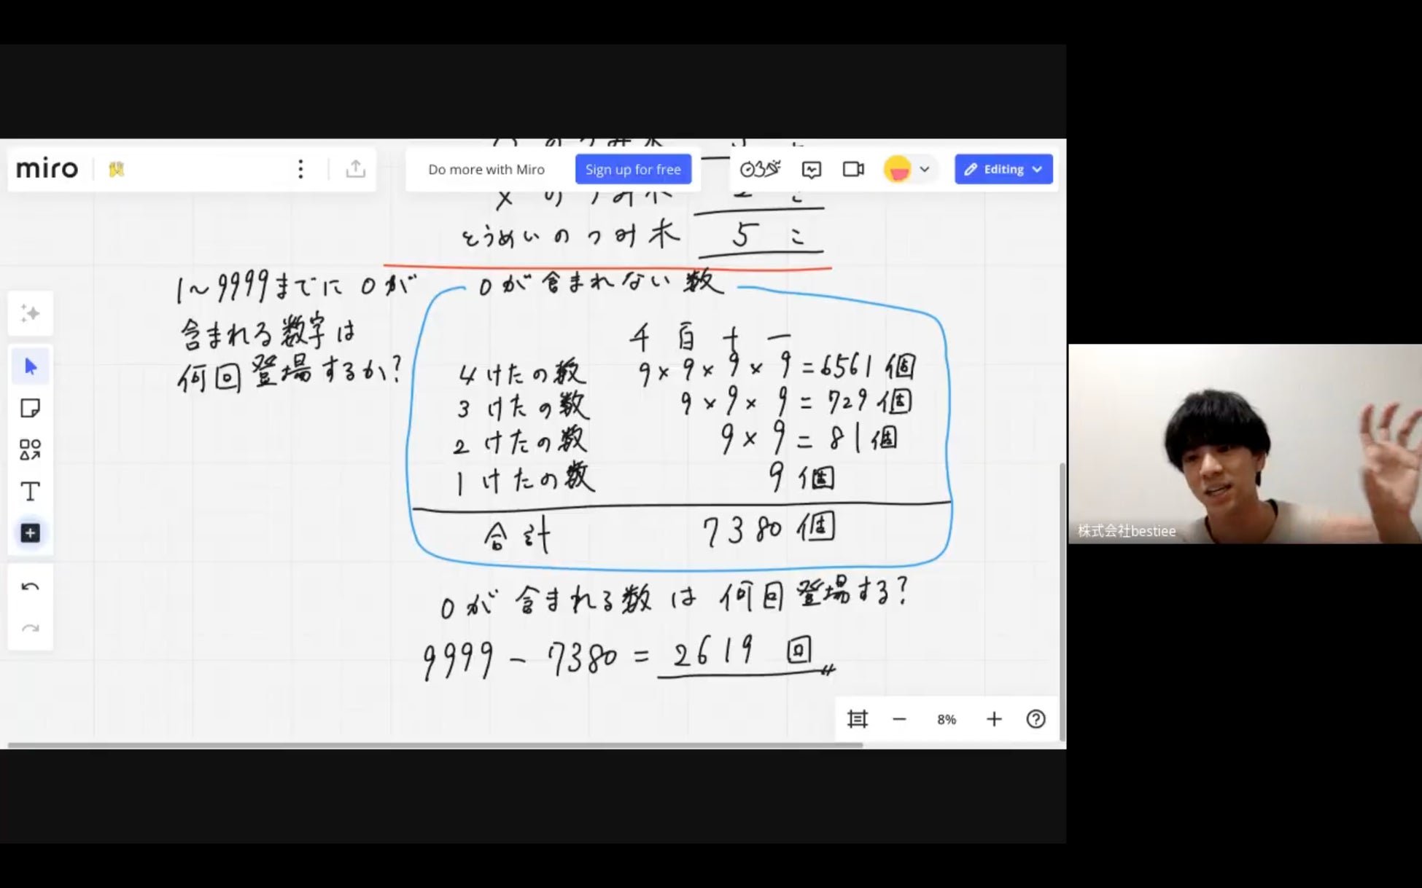The width and height of the screenshot is (1422, 888).
Task: Expand the user avatar dropdown arrow
Action: [x=924, y=169]
